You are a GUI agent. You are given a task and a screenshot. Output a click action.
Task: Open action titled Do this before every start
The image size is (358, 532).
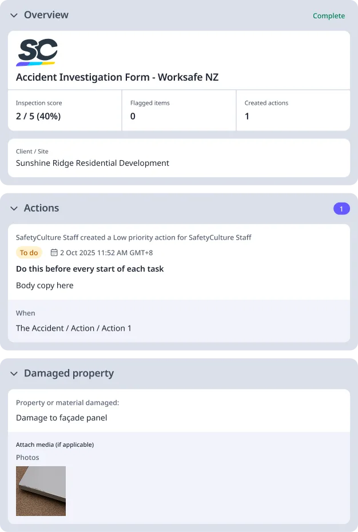point(90,269)
